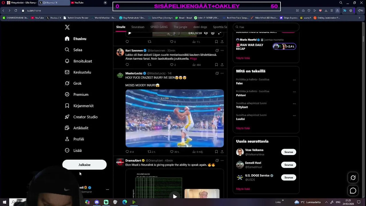Expand top video to fullscreen
366x206 pixels.
coord(220,33)
